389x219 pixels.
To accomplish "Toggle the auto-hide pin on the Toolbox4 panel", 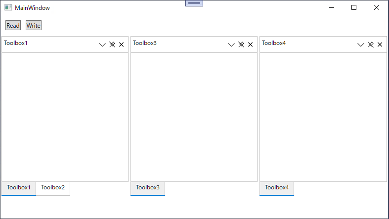I will pos(371,44).
